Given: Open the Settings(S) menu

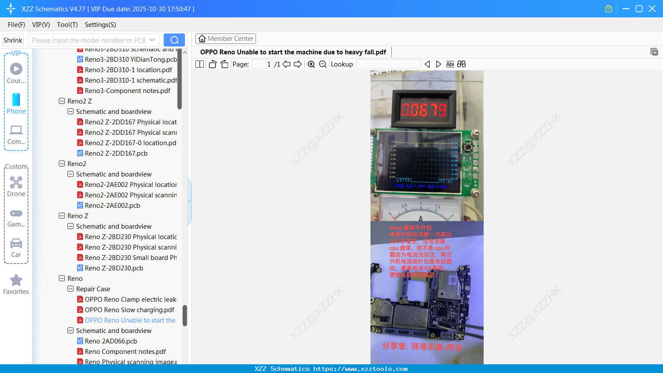Looking at the screenshot, I should 101,25.
